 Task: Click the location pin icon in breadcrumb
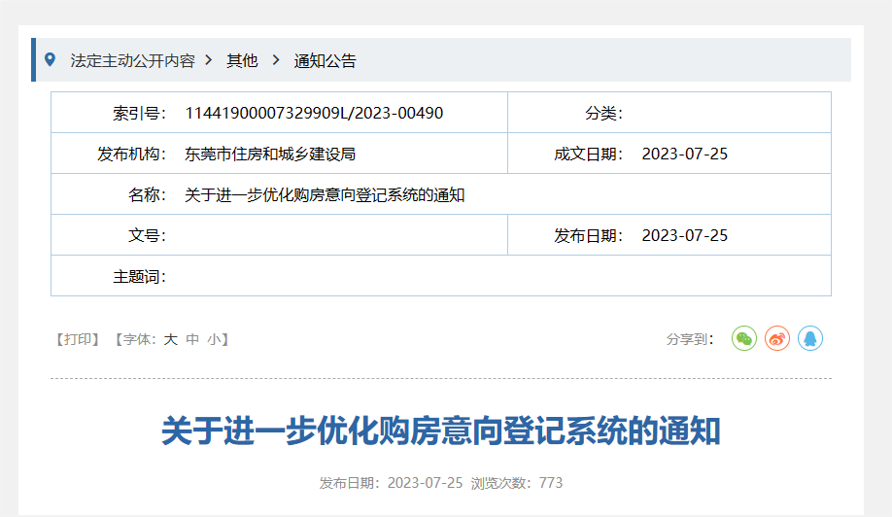point(51,59)
